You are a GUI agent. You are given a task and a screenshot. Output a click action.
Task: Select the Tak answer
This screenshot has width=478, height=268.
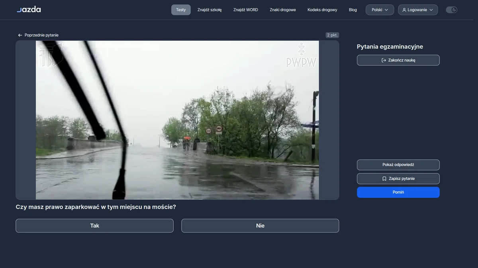click(94, 226)
